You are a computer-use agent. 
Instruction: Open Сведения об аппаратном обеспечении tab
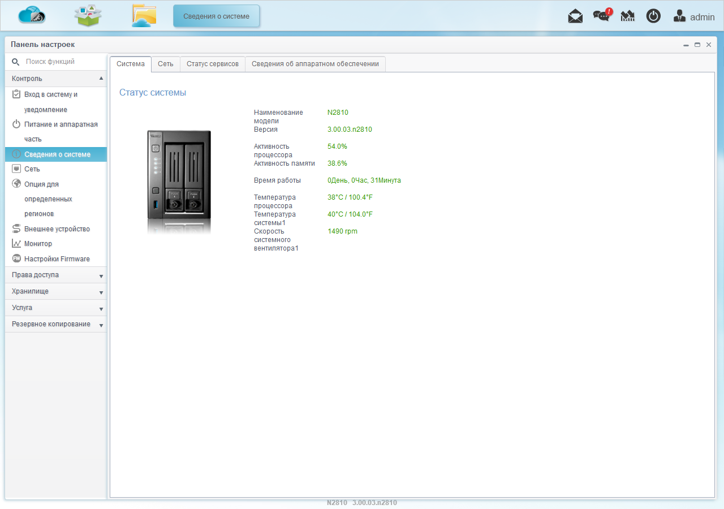point(316,64)
